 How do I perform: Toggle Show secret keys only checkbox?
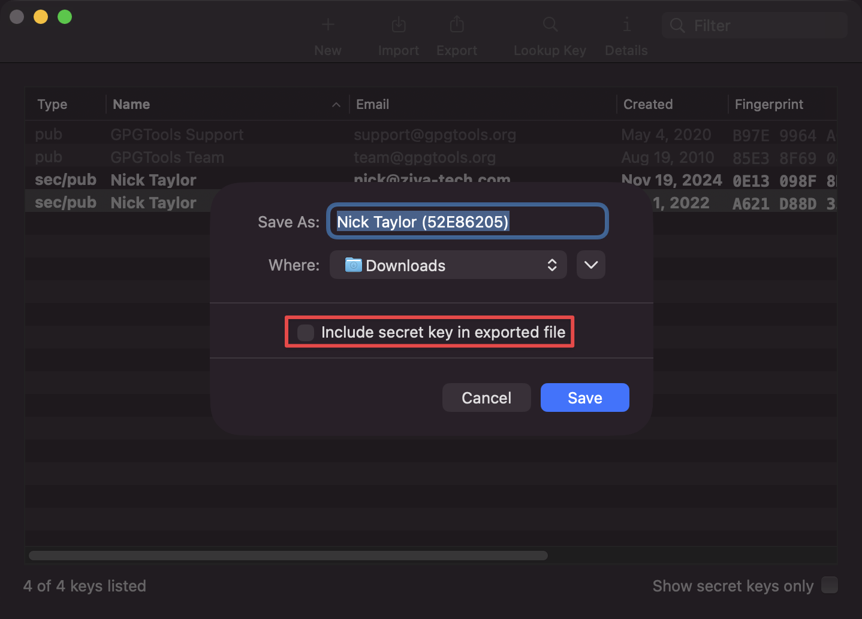(830, 585)
